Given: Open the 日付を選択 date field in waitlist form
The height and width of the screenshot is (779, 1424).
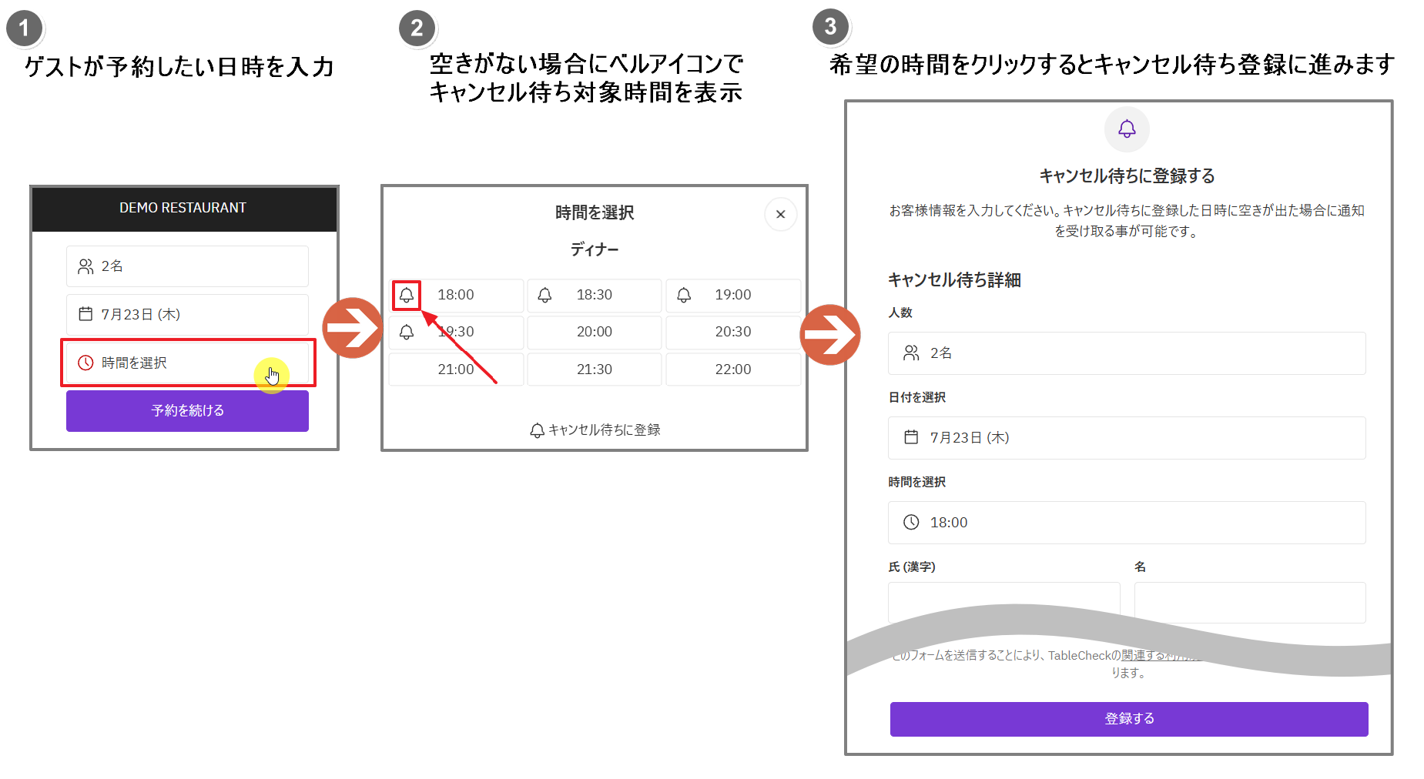Looking at the screenshot, I should tap(1127, 438).
